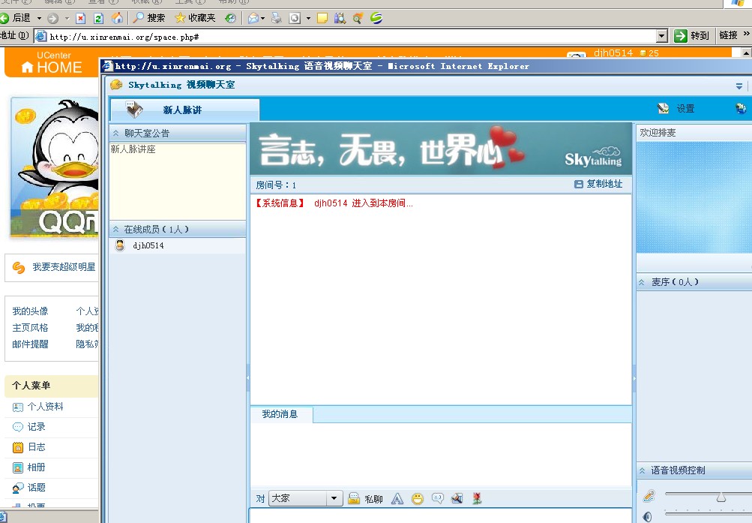Open the 收藏夹 favorites toolbar button
This screenshot has height=523, width=752.
tap(195, 18)
